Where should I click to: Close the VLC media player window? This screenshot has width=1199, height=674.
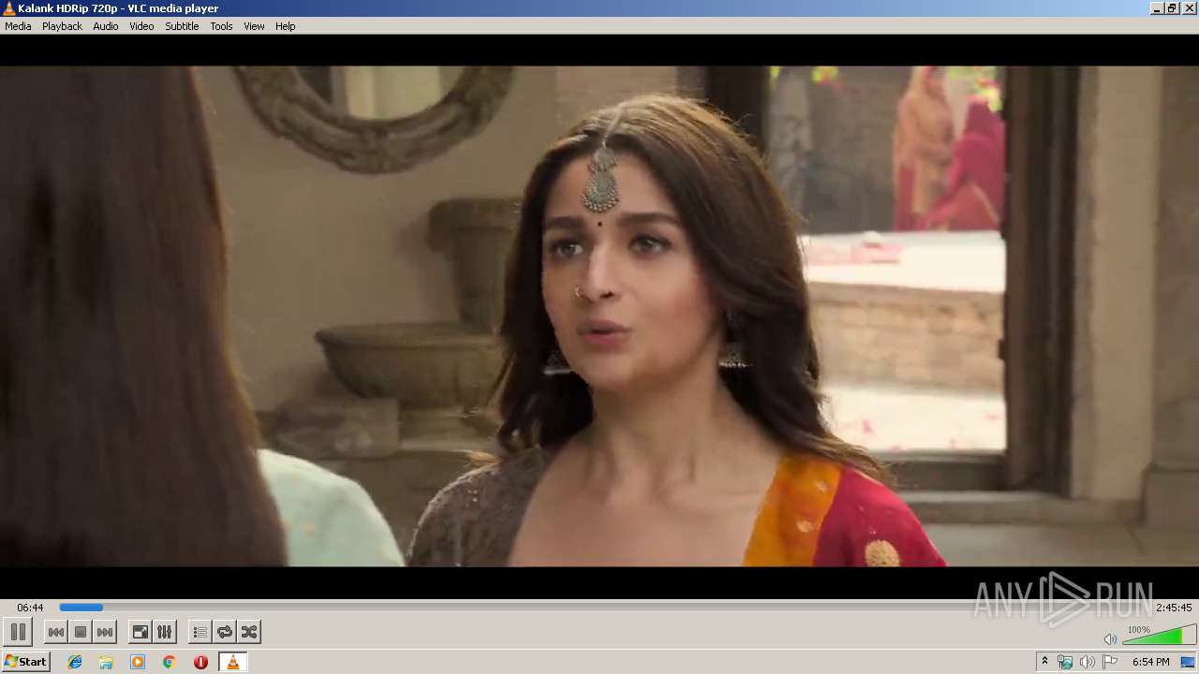(1188, 8)
